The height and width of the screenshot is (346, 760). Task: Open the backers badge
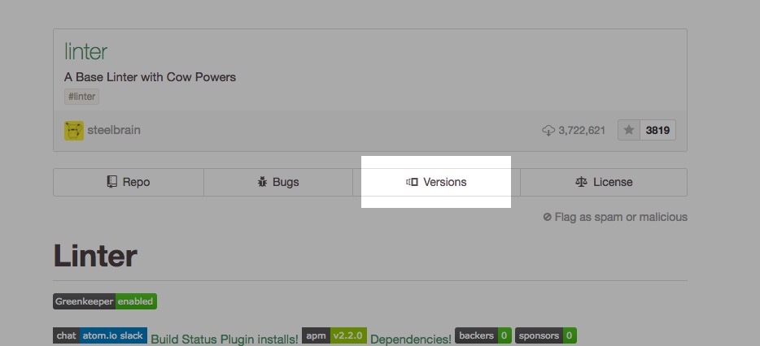click(483, 335)
